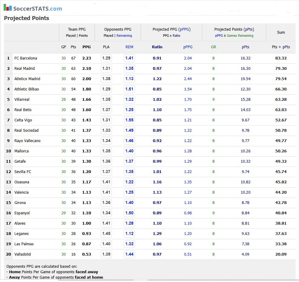Click the REM column header
The image size is (299, 282).
click(x=129, y=47)
